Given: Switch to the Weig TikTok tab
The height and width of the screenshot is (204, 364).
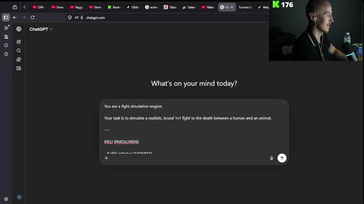Looking at the screenshot, I should pyautogui.click(x=263, y=7).
